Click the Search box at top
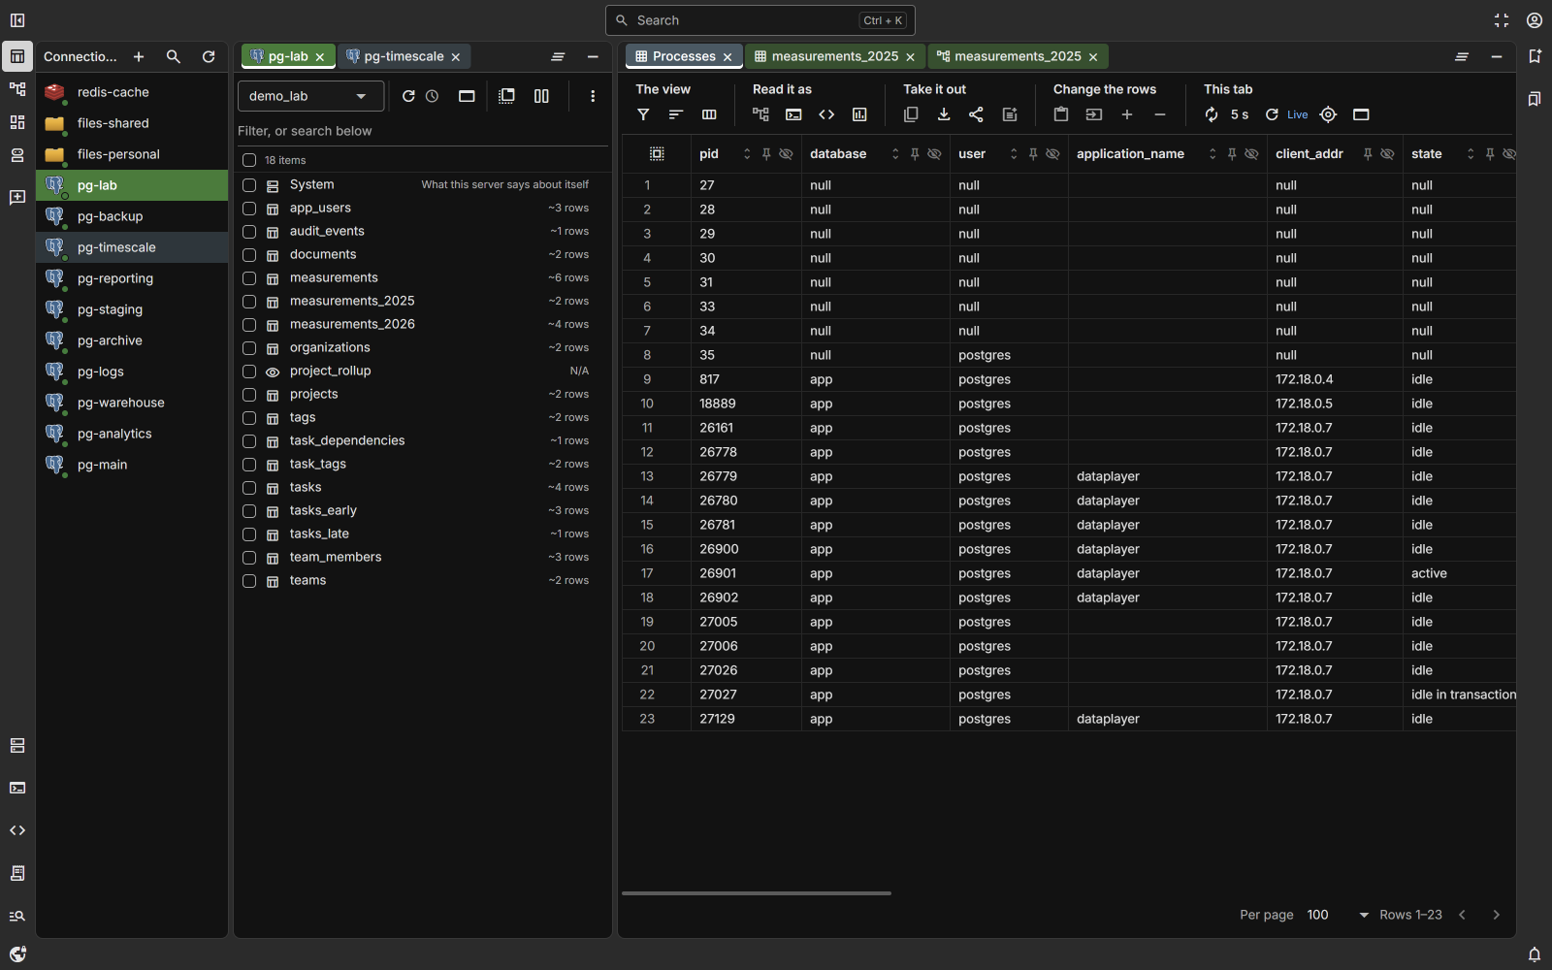1552x970 pixels. pos(760,20)
